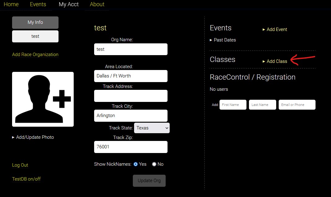Expand the Past Dates section
This screenshot has width=331, height=197.
tap(223, 40)
